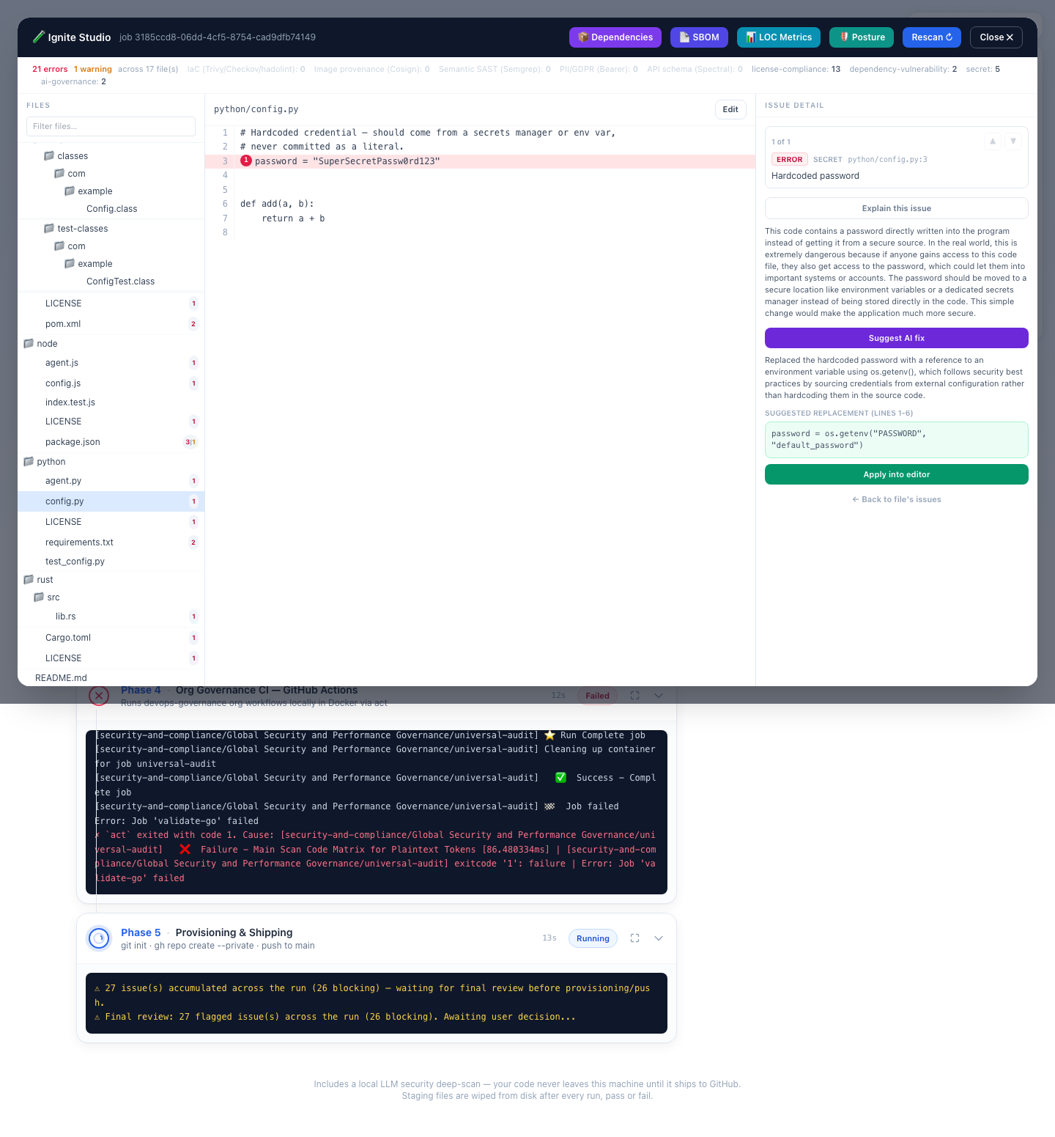Expand Phase 5 log to fullscreen
This screenshot has height=1137, width=1055.
click(x=634, y=938)
